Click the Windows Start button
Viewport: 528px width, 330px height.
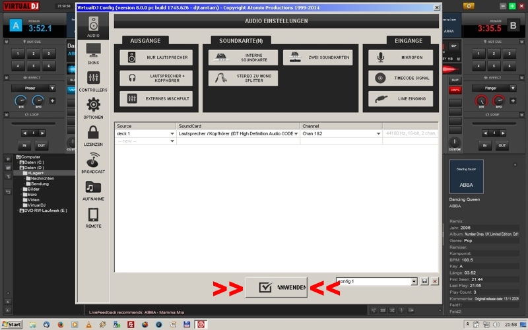coord(12,325)
